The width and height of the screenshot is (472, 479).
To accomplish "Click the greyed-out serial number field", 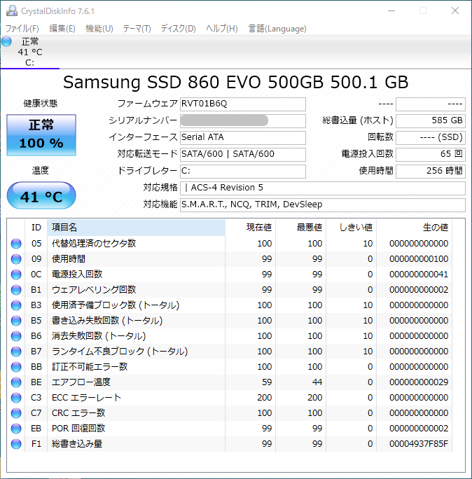I will point(243,121).
